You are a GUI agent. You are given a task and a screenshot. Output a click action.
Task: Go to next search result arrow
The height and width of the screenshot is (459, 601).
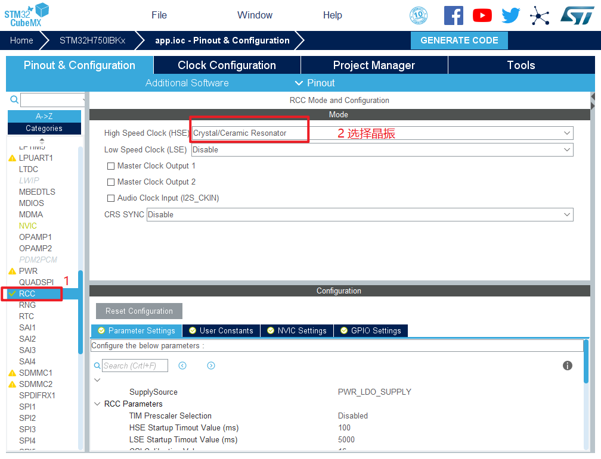pyautogui.click(x=211, y=366)
